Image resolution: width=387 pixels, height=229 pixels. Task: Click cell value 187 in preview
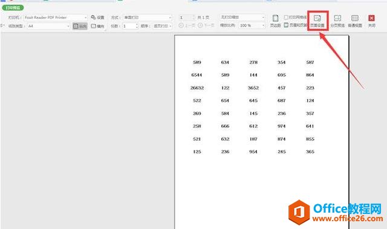(253, 139)
